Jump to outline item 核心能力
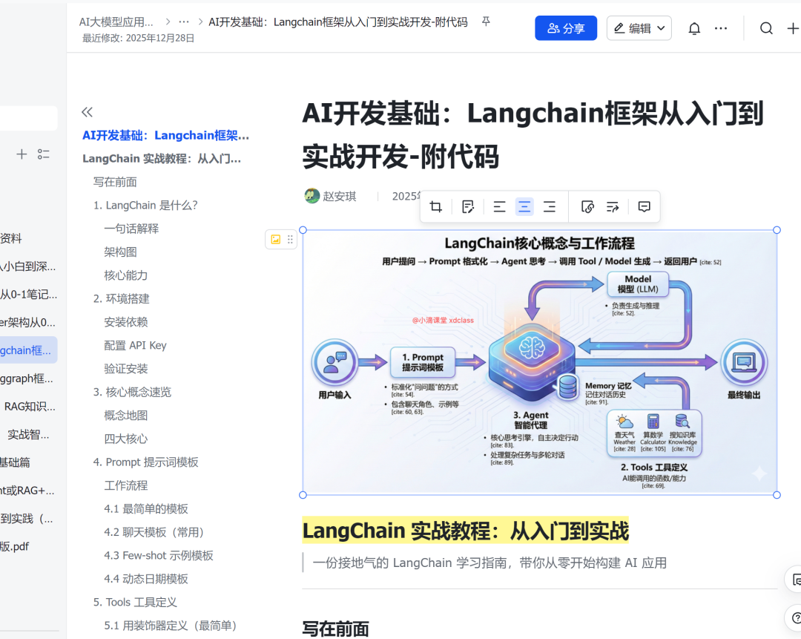Screen dimensions: 801x639 pyautogui.click(x=125, y=275)
